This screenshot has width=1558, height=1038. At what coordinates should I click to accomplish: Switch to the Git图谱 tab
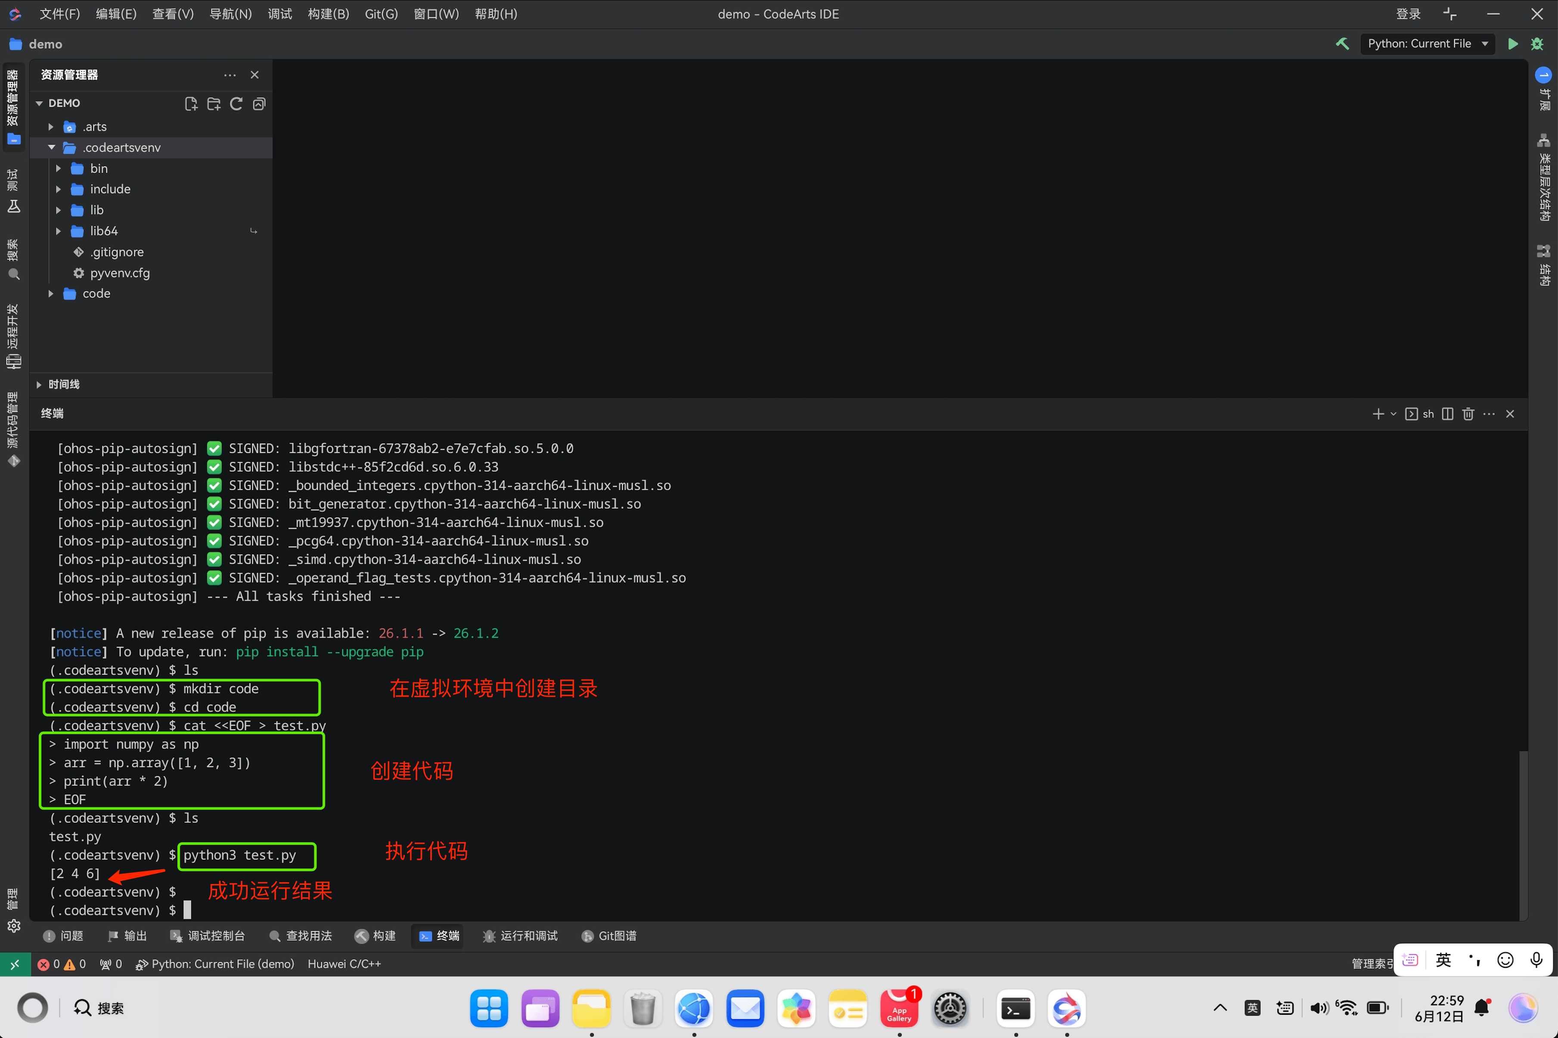609,936
